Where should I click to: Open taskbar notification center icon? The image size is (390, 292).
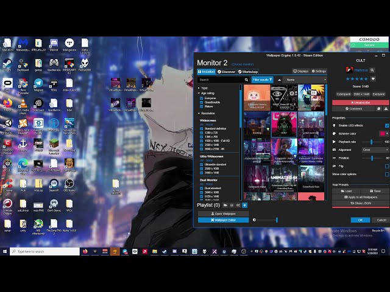(x=383, y=251)
